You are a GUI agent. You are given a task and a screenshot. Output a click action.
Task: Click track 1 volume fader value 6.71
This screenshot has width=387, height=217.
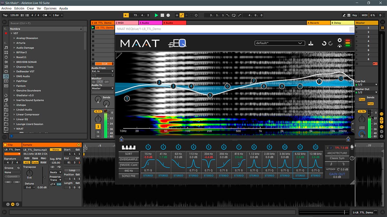98,112
